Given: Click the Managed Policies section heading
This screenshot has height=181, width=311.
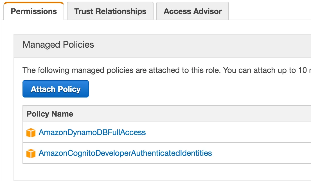Looking at the screenshot, I should [x=58, y=45].
